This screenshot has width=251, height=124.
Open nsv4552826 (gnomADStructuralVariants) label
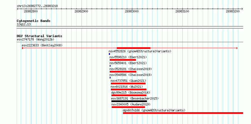click(140, 51)
